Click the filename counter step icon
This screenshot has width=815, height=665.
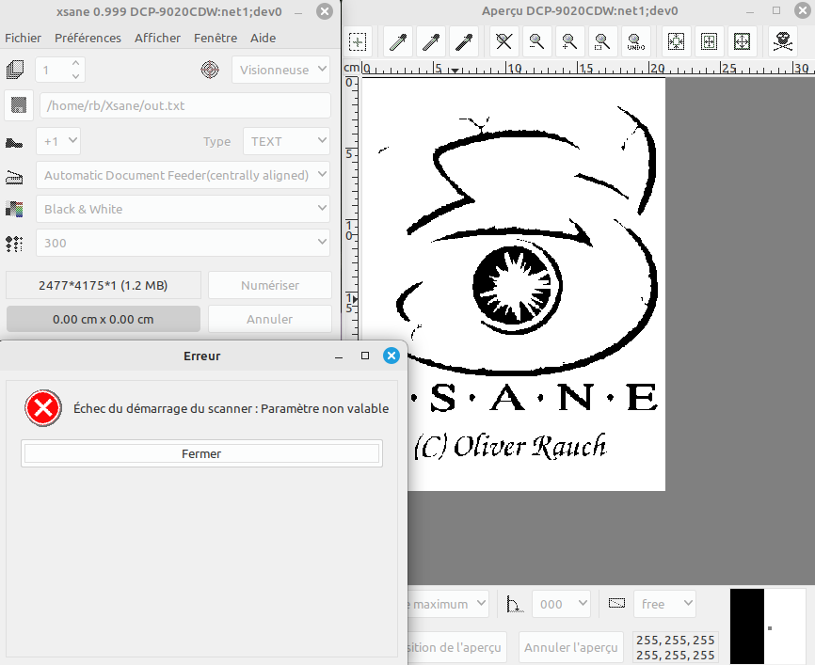pyautogui.click(x=14, y=142)
